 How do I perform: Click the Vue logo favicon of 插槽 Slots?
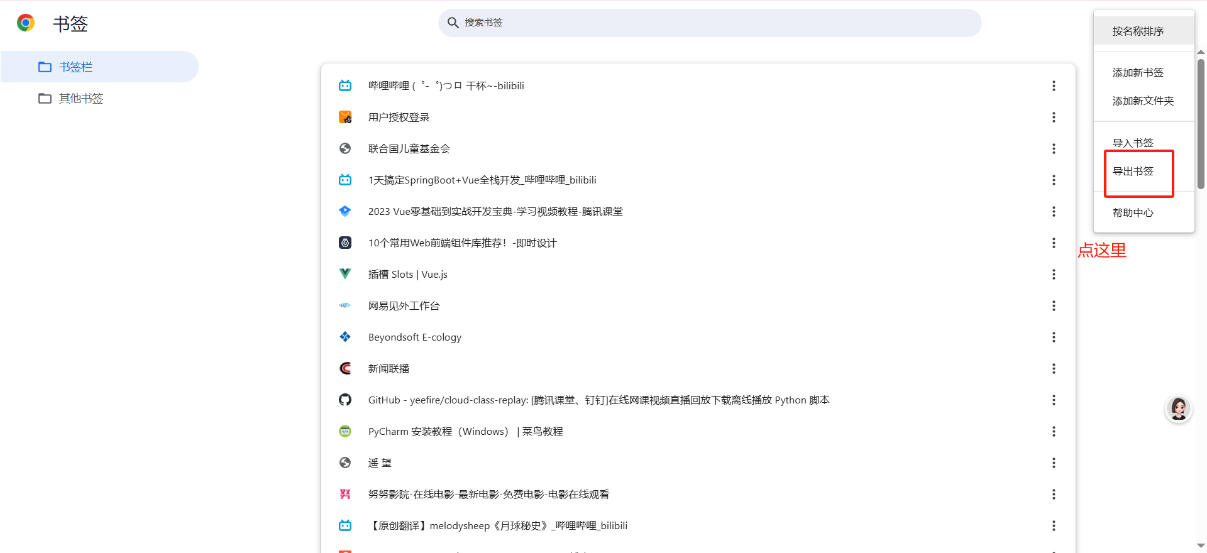pos(345,274)
